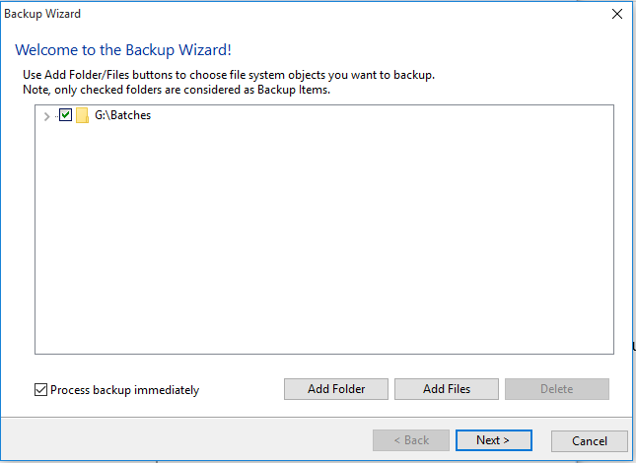Click blank space left of Add Folder
The height and width of the screenshot is (463, 636).
tap(242, 389)
